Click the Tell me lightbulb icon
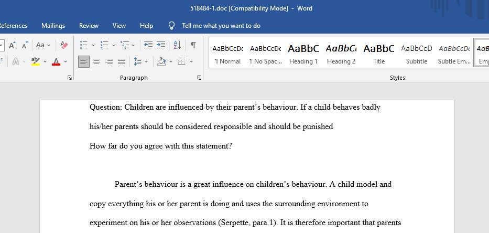The image size is (489, 233). point(171,26)
